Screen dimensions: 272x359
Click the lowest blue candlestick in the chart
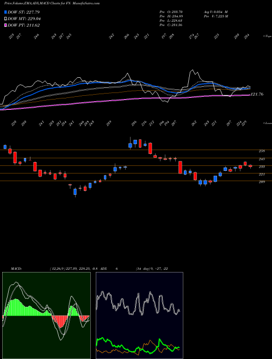pos(75,191)
